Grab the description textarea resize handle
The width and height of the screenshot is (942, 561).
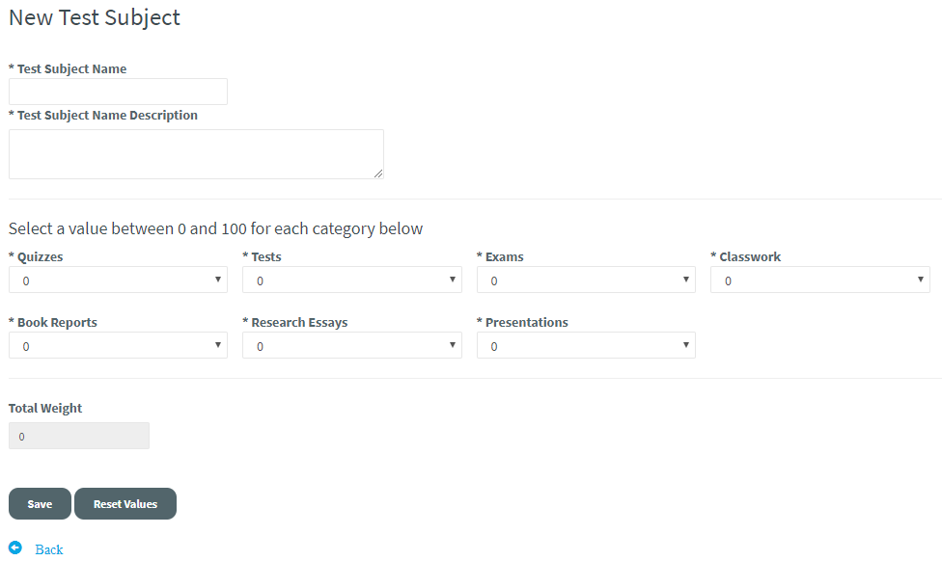coord(378,174)
